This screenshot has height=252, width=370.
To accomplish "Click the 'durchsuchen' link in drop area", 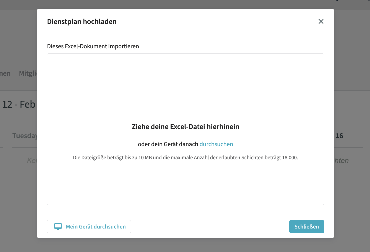I will click(x=216, y=144).
